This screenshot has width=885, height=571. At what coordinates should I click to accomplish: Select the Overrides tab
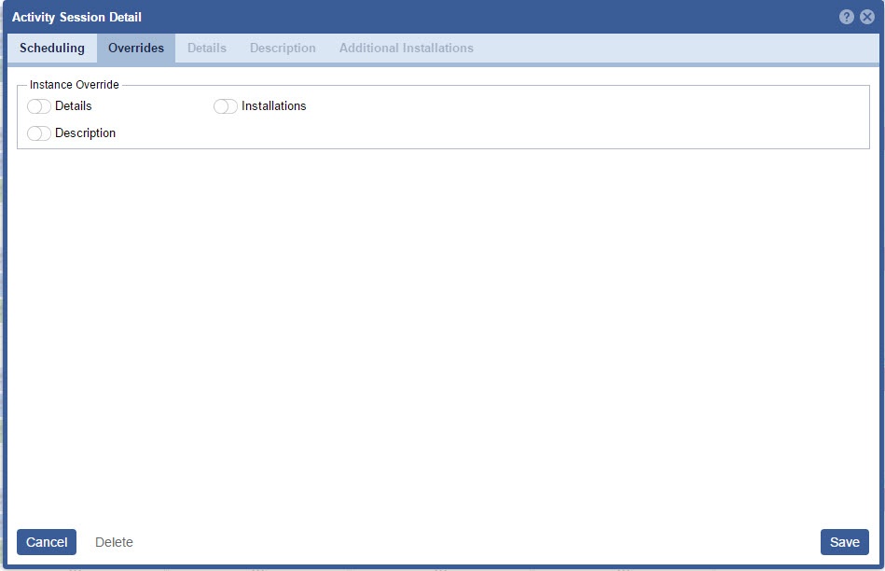pos(136,49)
